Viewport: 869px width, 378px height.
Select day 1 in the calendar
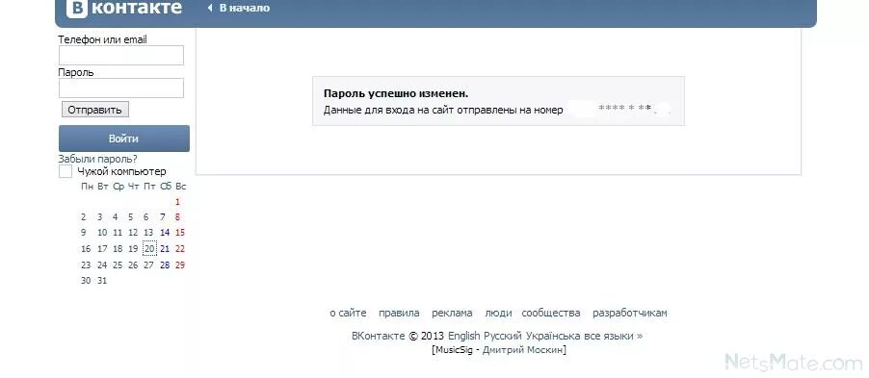178,202
